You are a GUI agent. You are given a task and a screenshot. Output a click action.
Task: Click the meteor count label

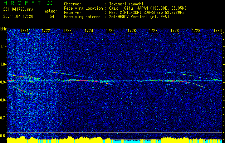point(51,11)
